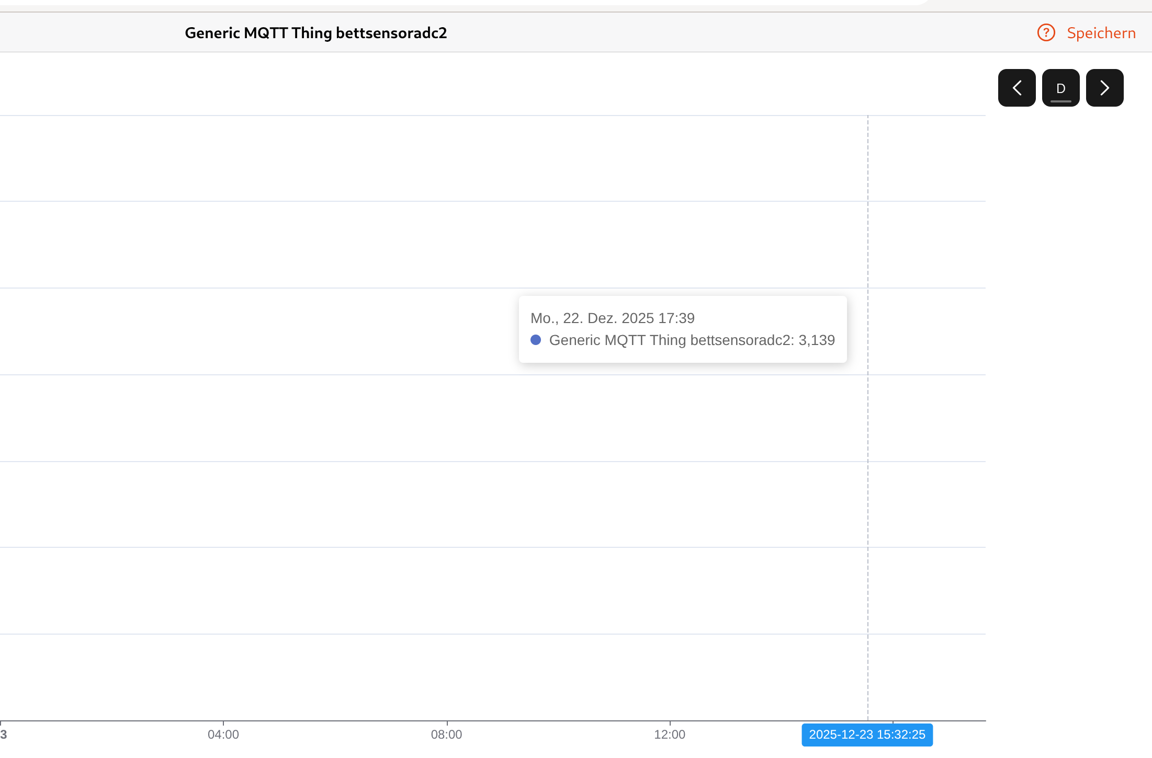1152x758 pixels.
Task: Click Speichern to save the chart
Action: pos(1101,33)
